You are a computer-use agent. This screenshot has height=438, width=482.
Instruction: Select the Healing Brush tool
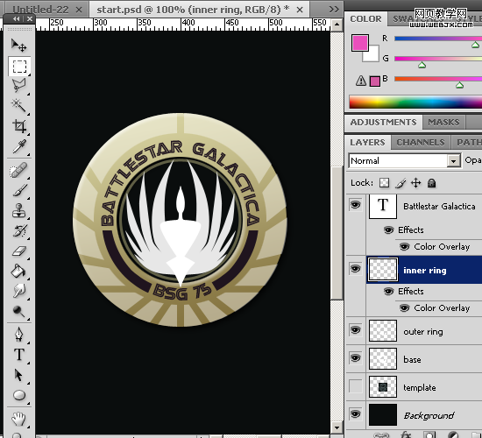[19, 171]
